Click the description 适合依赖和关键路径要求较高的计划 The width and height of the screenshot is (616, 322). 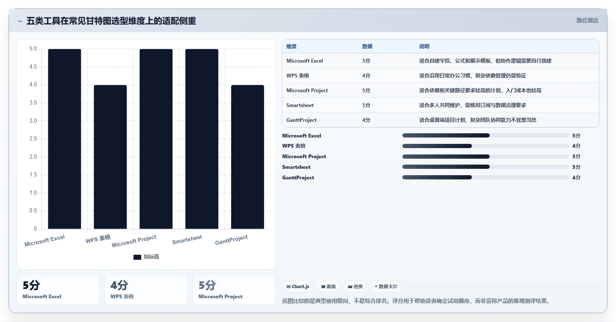point(480,91)
